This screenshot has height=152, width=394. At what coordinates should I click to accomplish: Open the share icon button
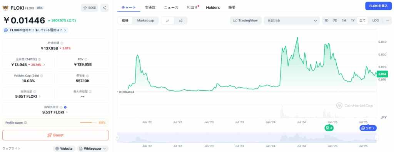click(105, 8)
